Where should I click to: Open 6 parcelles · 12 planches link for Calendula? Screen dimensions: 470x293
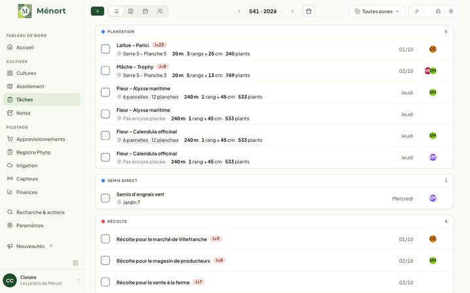[151, 140]
